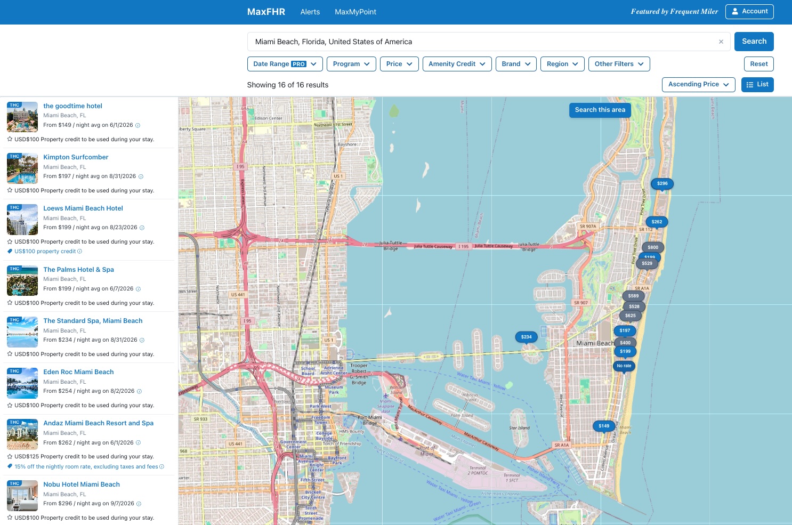Select the No rate map marker
Image resolution: width=792 pixels, height=525 pixels.
(x=624, y=366)
